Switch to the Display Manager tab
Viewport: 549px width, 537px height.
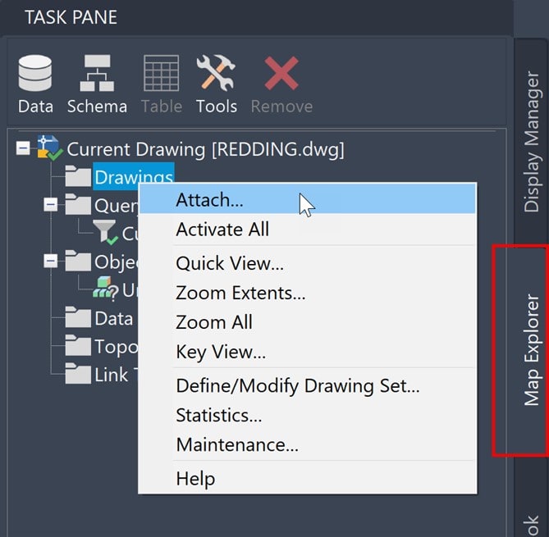point(532,142)
